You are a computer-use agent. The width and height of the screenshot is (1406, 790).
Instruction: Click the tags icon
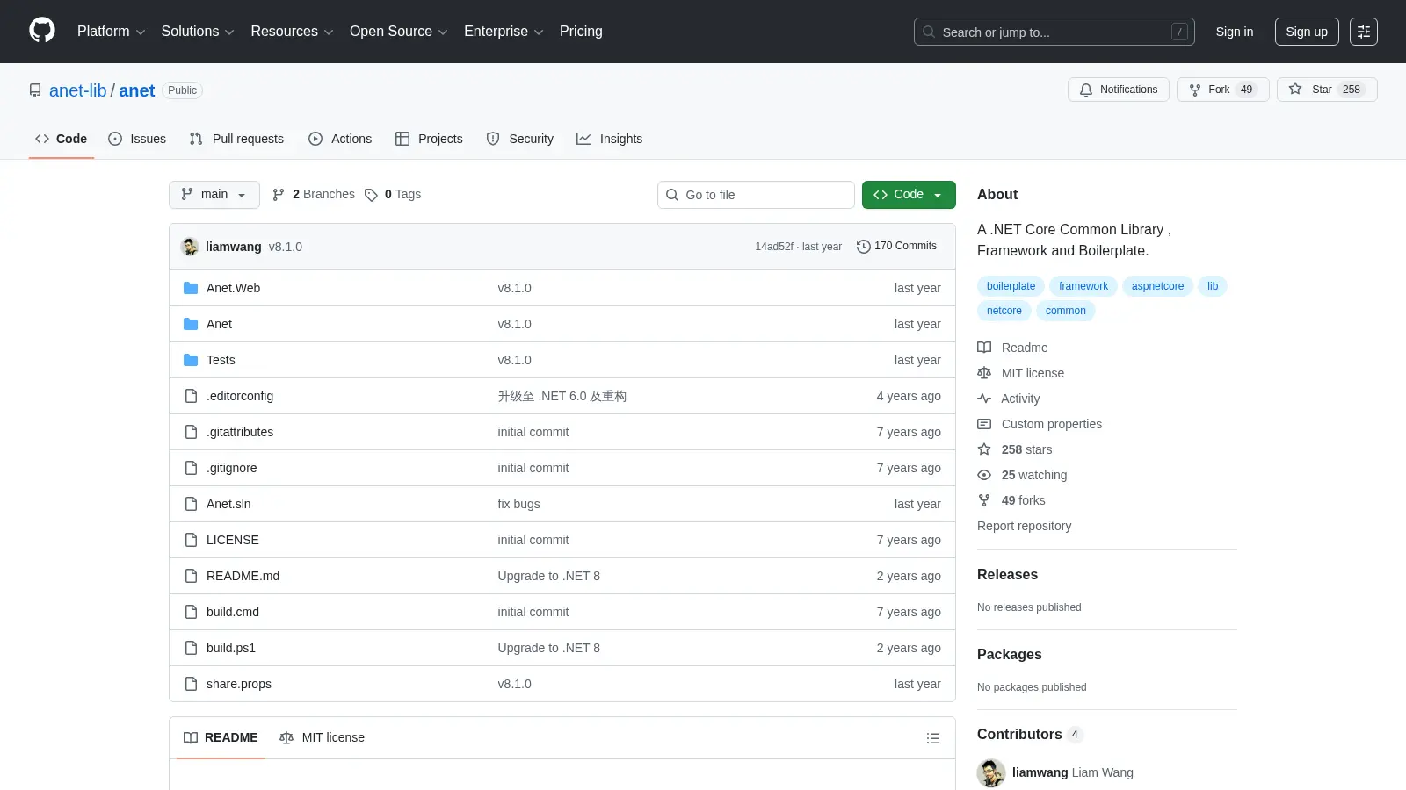(371, 195)
